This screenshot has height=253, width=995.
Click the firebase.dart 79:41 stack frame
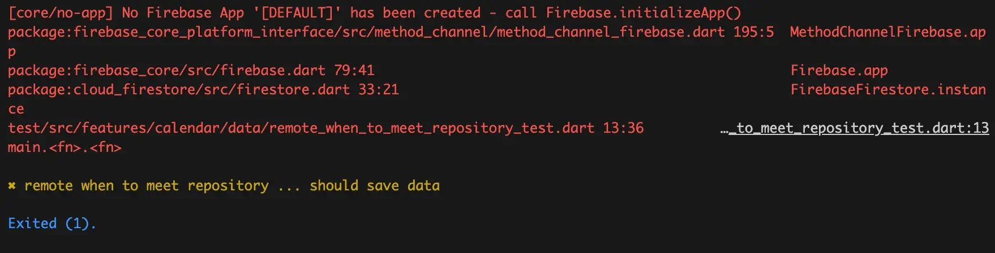tap(191, 71)
